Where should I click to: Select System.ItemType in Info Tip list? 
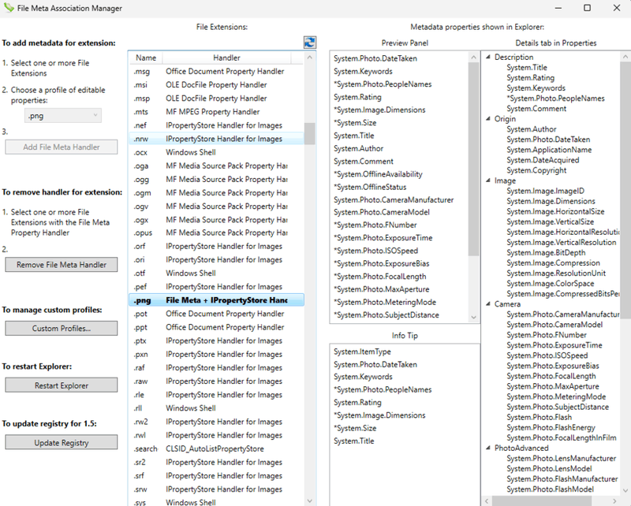point(362,352)
